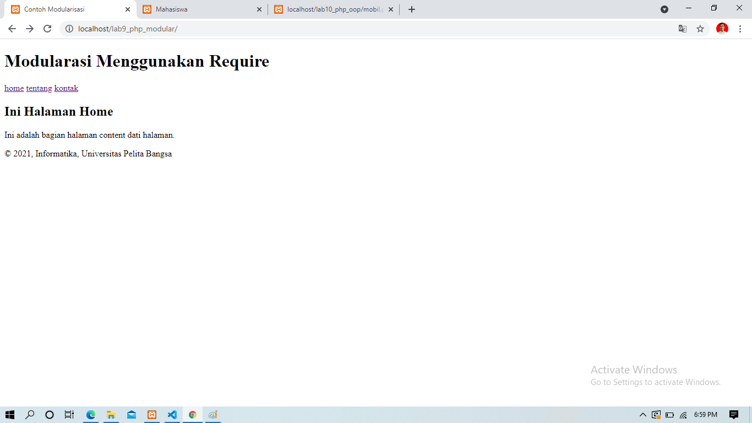This screenshot has height=423, width=752.
Task: View site information icon in address bar
Action: click(69, 29)
